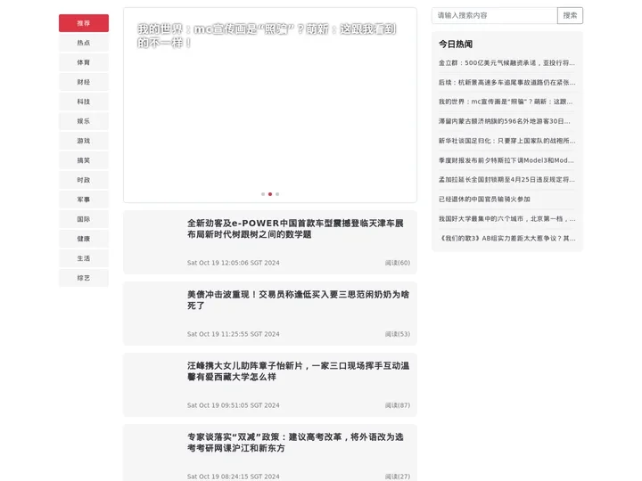Click thumbnail of 全新劲客 article card
The width and height of the screenshot is (642, 481).
point(155,242)
